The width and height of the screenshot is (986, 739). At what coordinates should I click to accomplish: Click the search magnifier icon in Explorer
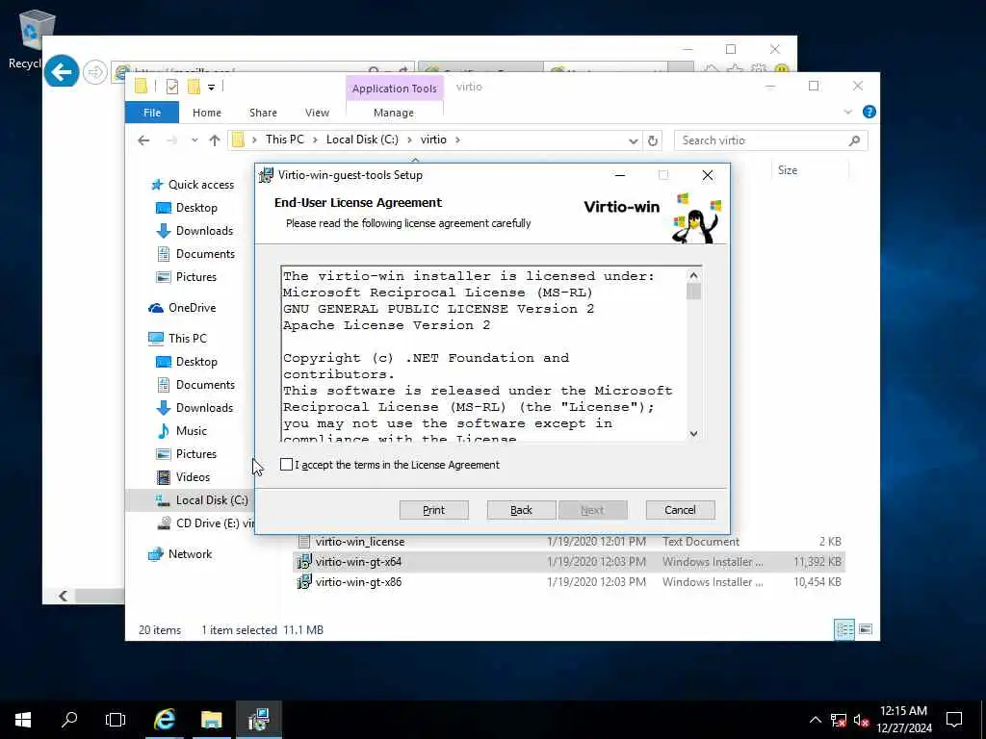[x=854, y=140]
